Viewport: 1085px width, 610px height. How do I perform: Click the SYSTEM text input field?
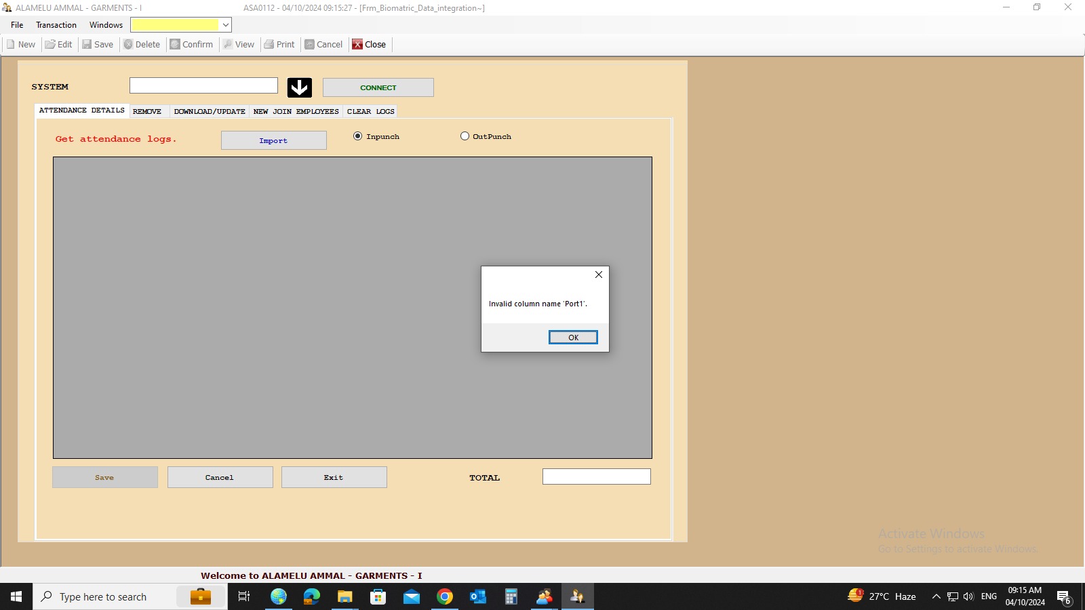pyautogui.click(x=203, y=85)
